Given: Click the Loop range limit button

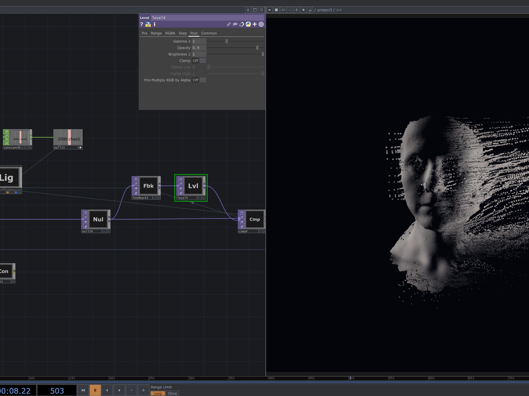Looking at the screenshot, I should point(158,394).
